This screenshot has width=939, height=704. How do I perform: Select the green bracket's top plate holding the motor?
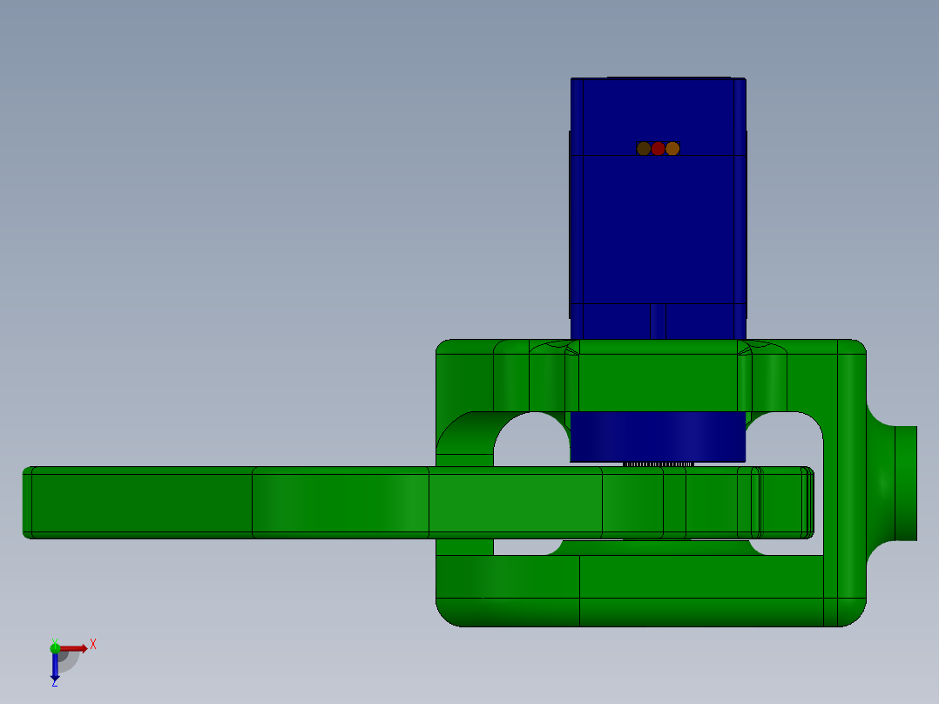(651, 376)
